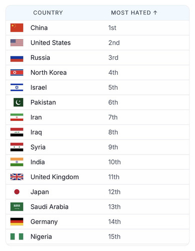Image resolution: width=195 pixels, height=251 pixels.
Task: Click the United States flag icon
Action: [x=17, y=43]
